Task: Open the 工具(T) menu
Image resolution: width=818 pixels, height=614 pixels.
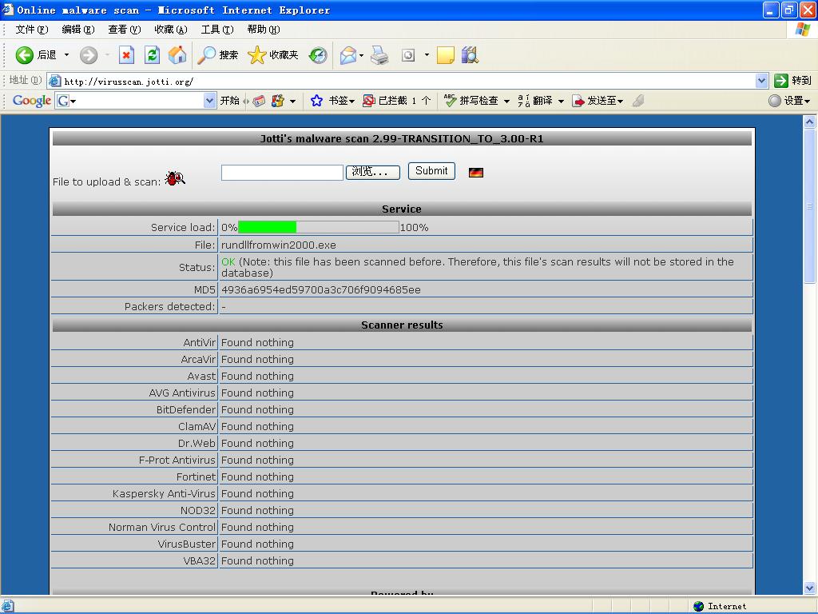Action: [x=217, y=30]
